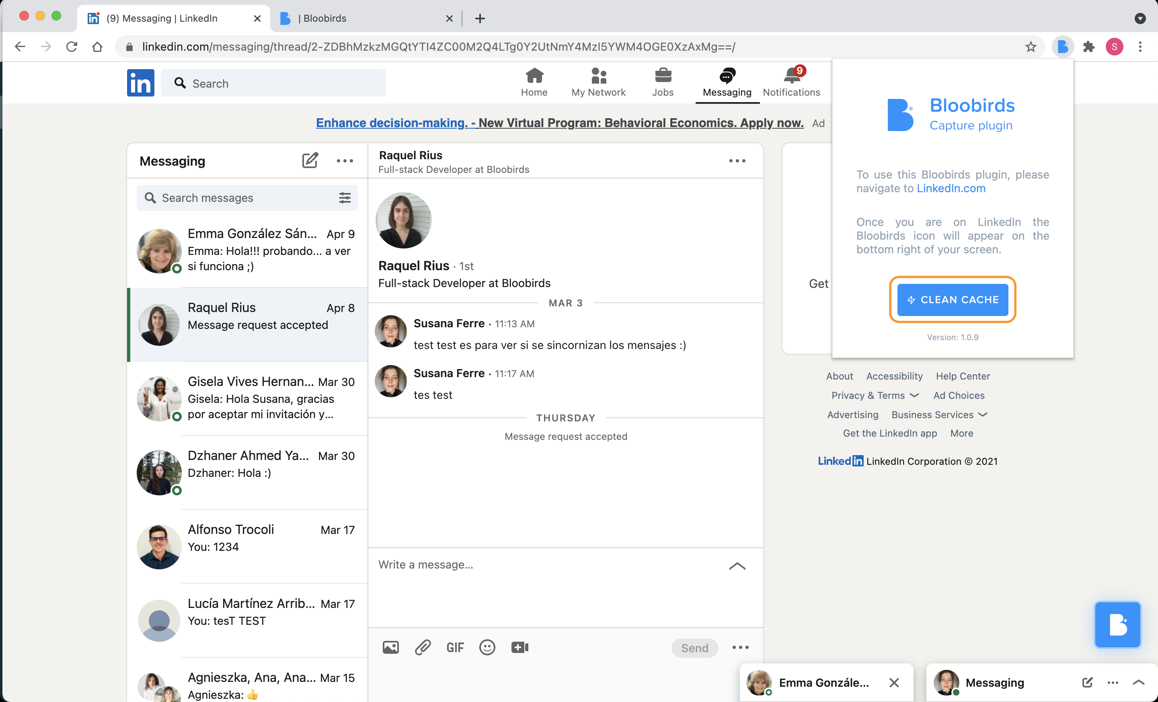This screenshot has height=702, width=1158.
Task: Select the Messaging nav item
Action: click(727, 82)
